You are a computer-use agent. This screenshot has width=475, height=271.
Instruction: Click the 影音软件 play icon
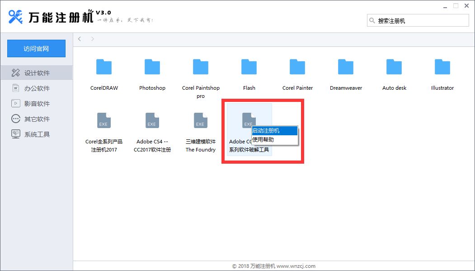coord(16,103)
